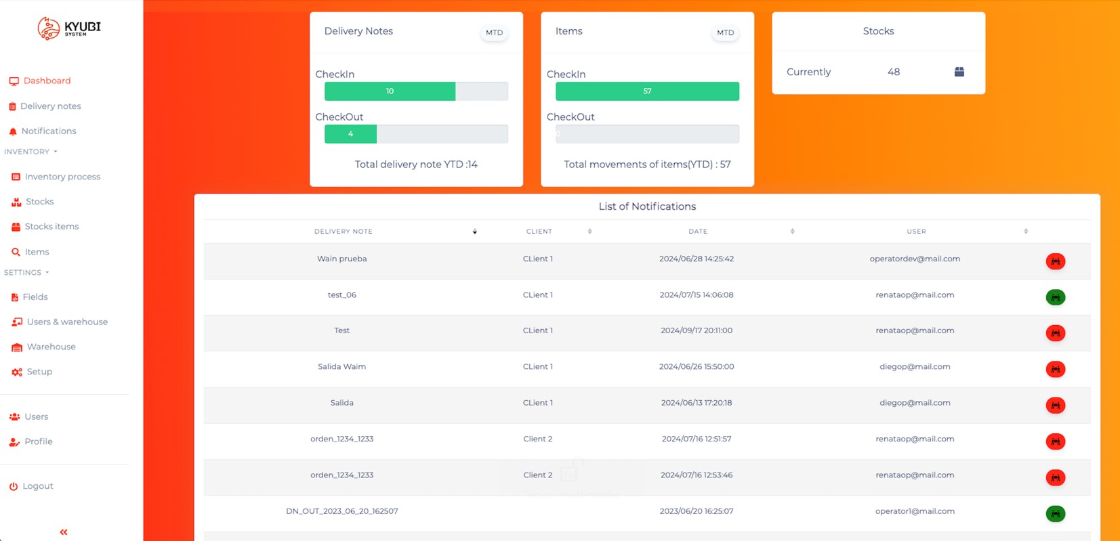This screenshot has height=541, width=1120.
Task: Click the Dashboard monitor icon
Action: click(14, 81)
